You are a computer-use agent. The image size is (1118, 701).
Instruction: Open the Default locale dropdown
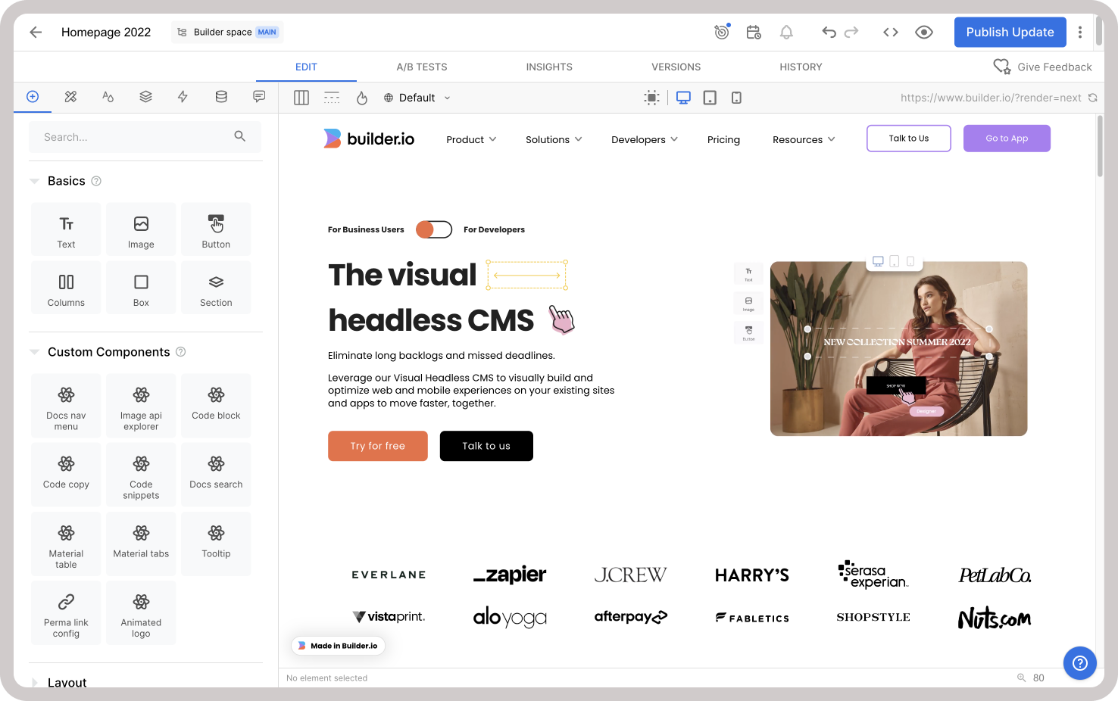tap(417, 98)
